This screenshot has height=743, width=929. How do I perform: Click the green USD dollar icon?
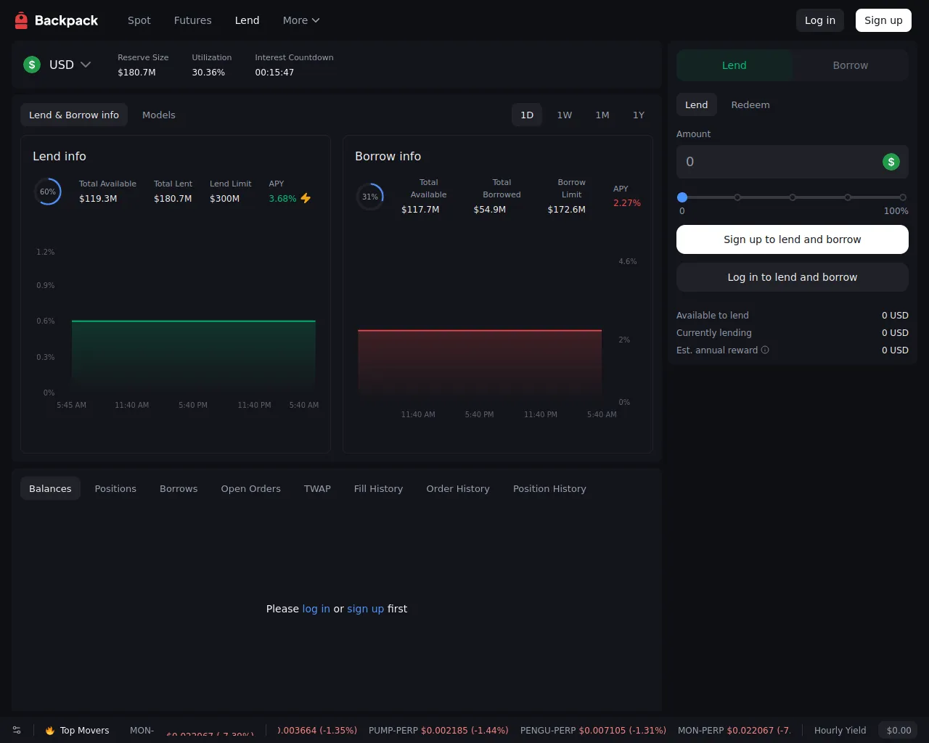pyautogui.click(x=32, y=65)
